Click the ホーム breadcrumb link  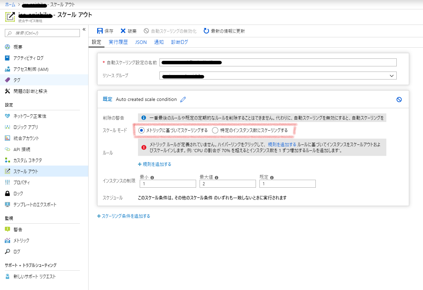pos(10,4)
